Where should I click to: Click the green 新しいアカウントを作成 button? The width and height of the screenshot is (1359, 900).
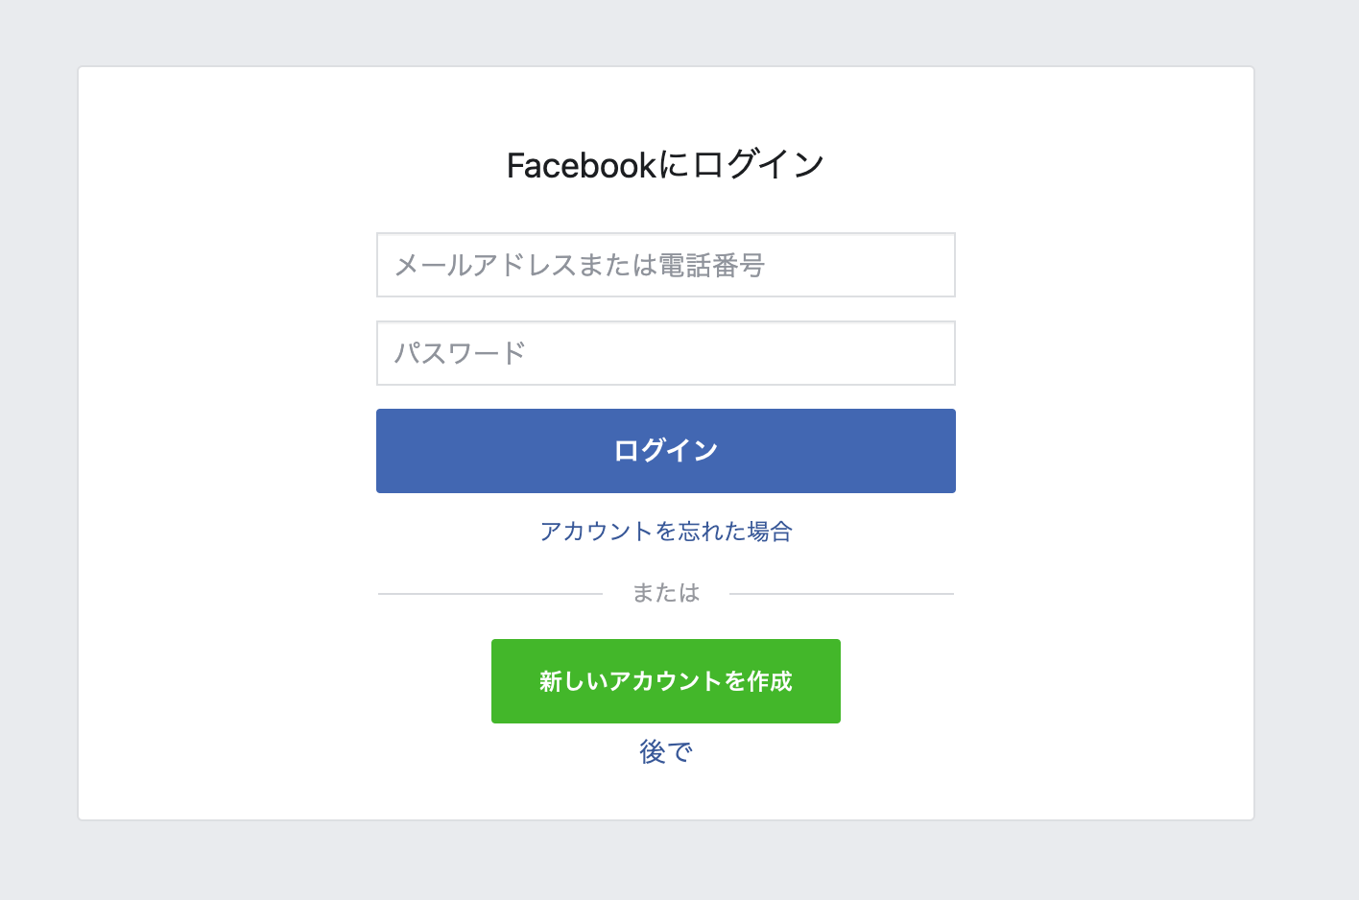(665, 681)
